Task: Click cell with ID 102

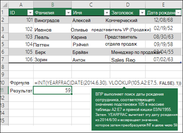Action: (x=21, y=28)
